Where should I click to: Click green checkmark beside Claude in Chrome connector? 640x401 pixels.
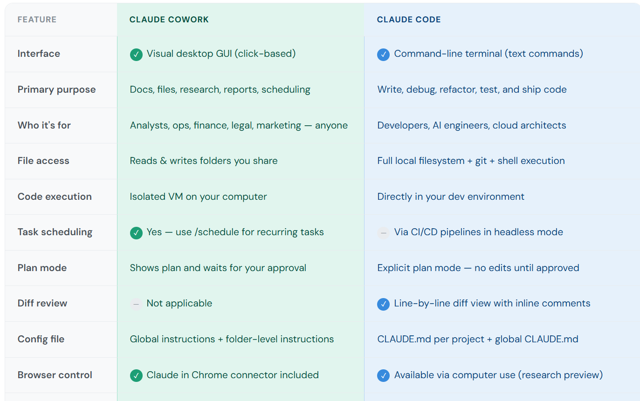point(136,375)
